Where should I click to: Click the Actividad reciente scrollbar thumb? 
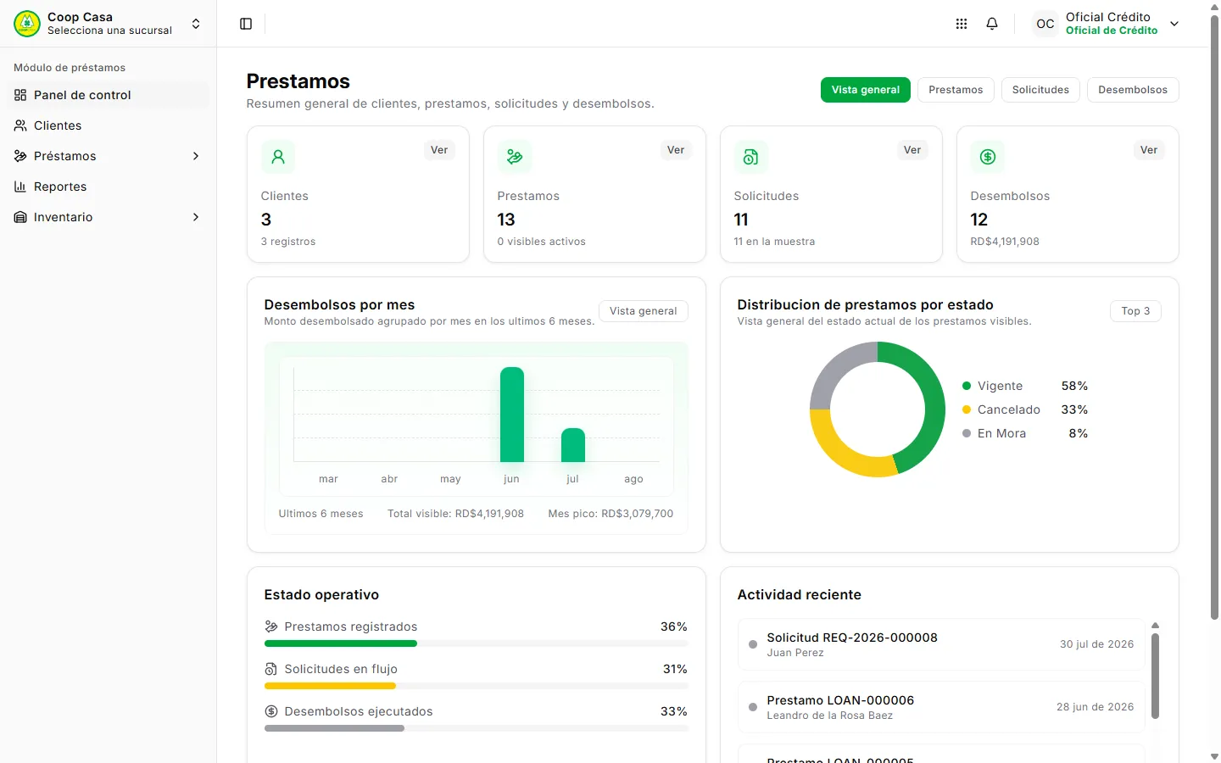click(1155, 676)
